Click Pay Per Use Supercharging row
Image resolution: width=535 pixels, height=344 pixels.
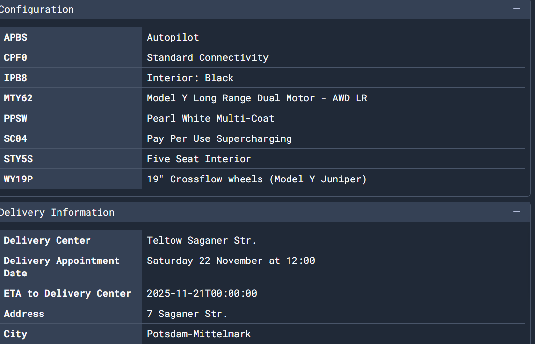[262, 138]
